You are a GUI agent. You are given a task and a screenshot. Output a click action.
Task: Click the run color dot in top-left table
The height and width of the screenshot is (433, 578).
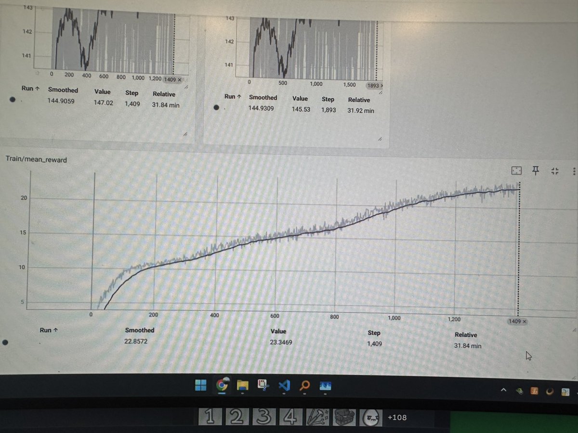click(13, 100)
